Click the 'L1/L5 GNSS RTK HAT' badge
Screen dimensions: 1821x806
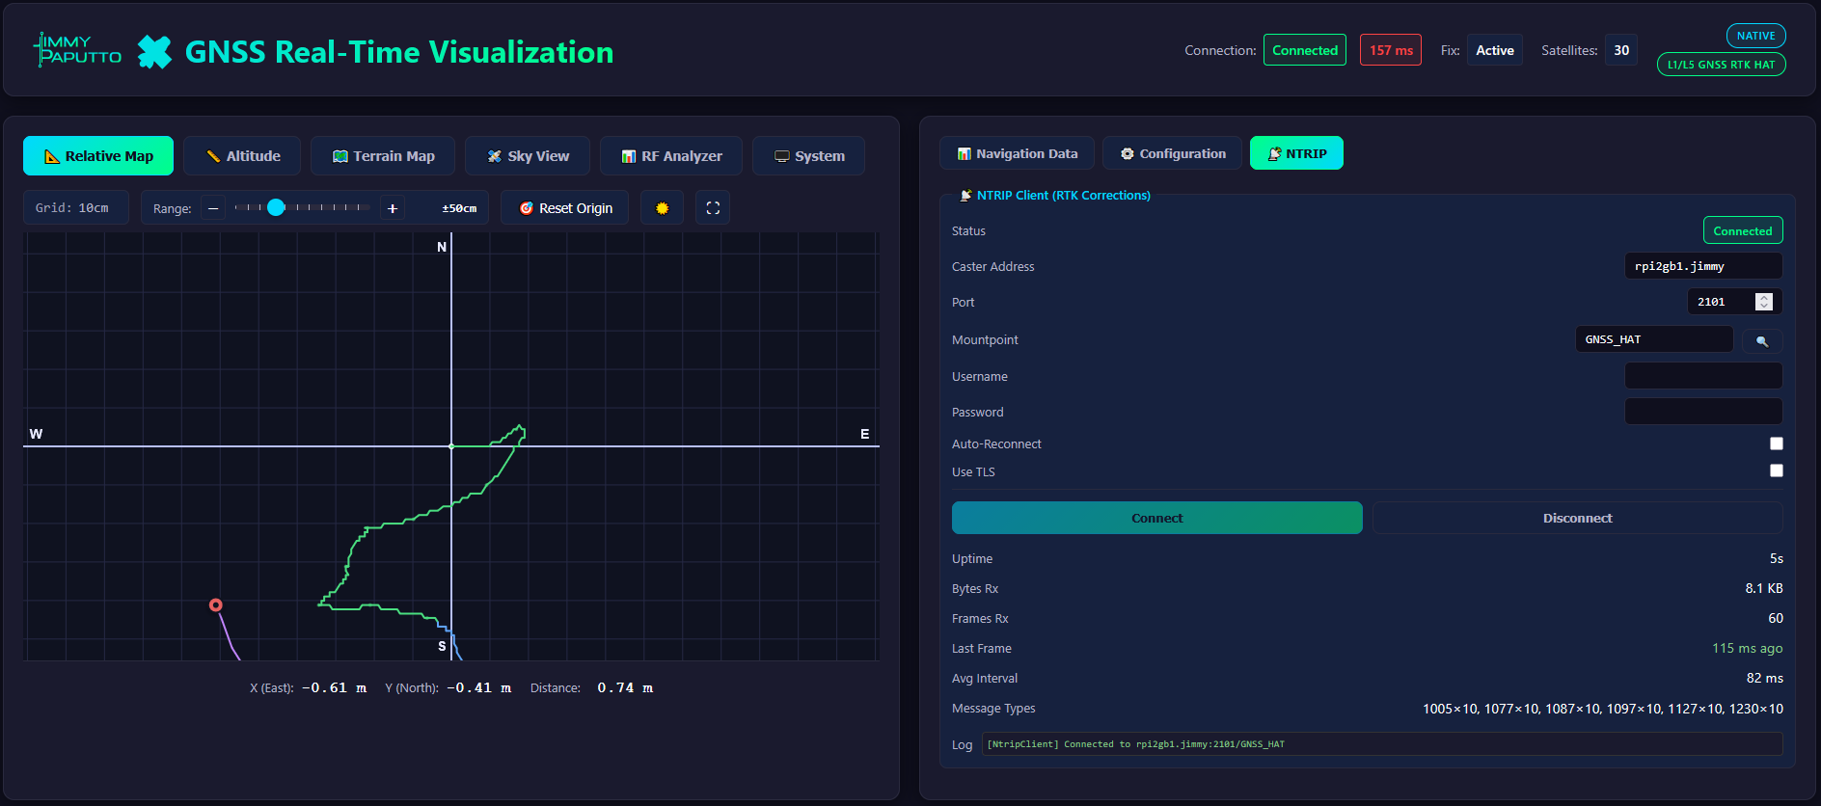(x=1722, y=65)
